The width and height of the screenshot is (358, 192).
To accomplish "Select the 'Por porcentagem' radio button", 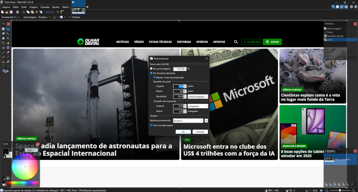I will click(x=151, y=69).
